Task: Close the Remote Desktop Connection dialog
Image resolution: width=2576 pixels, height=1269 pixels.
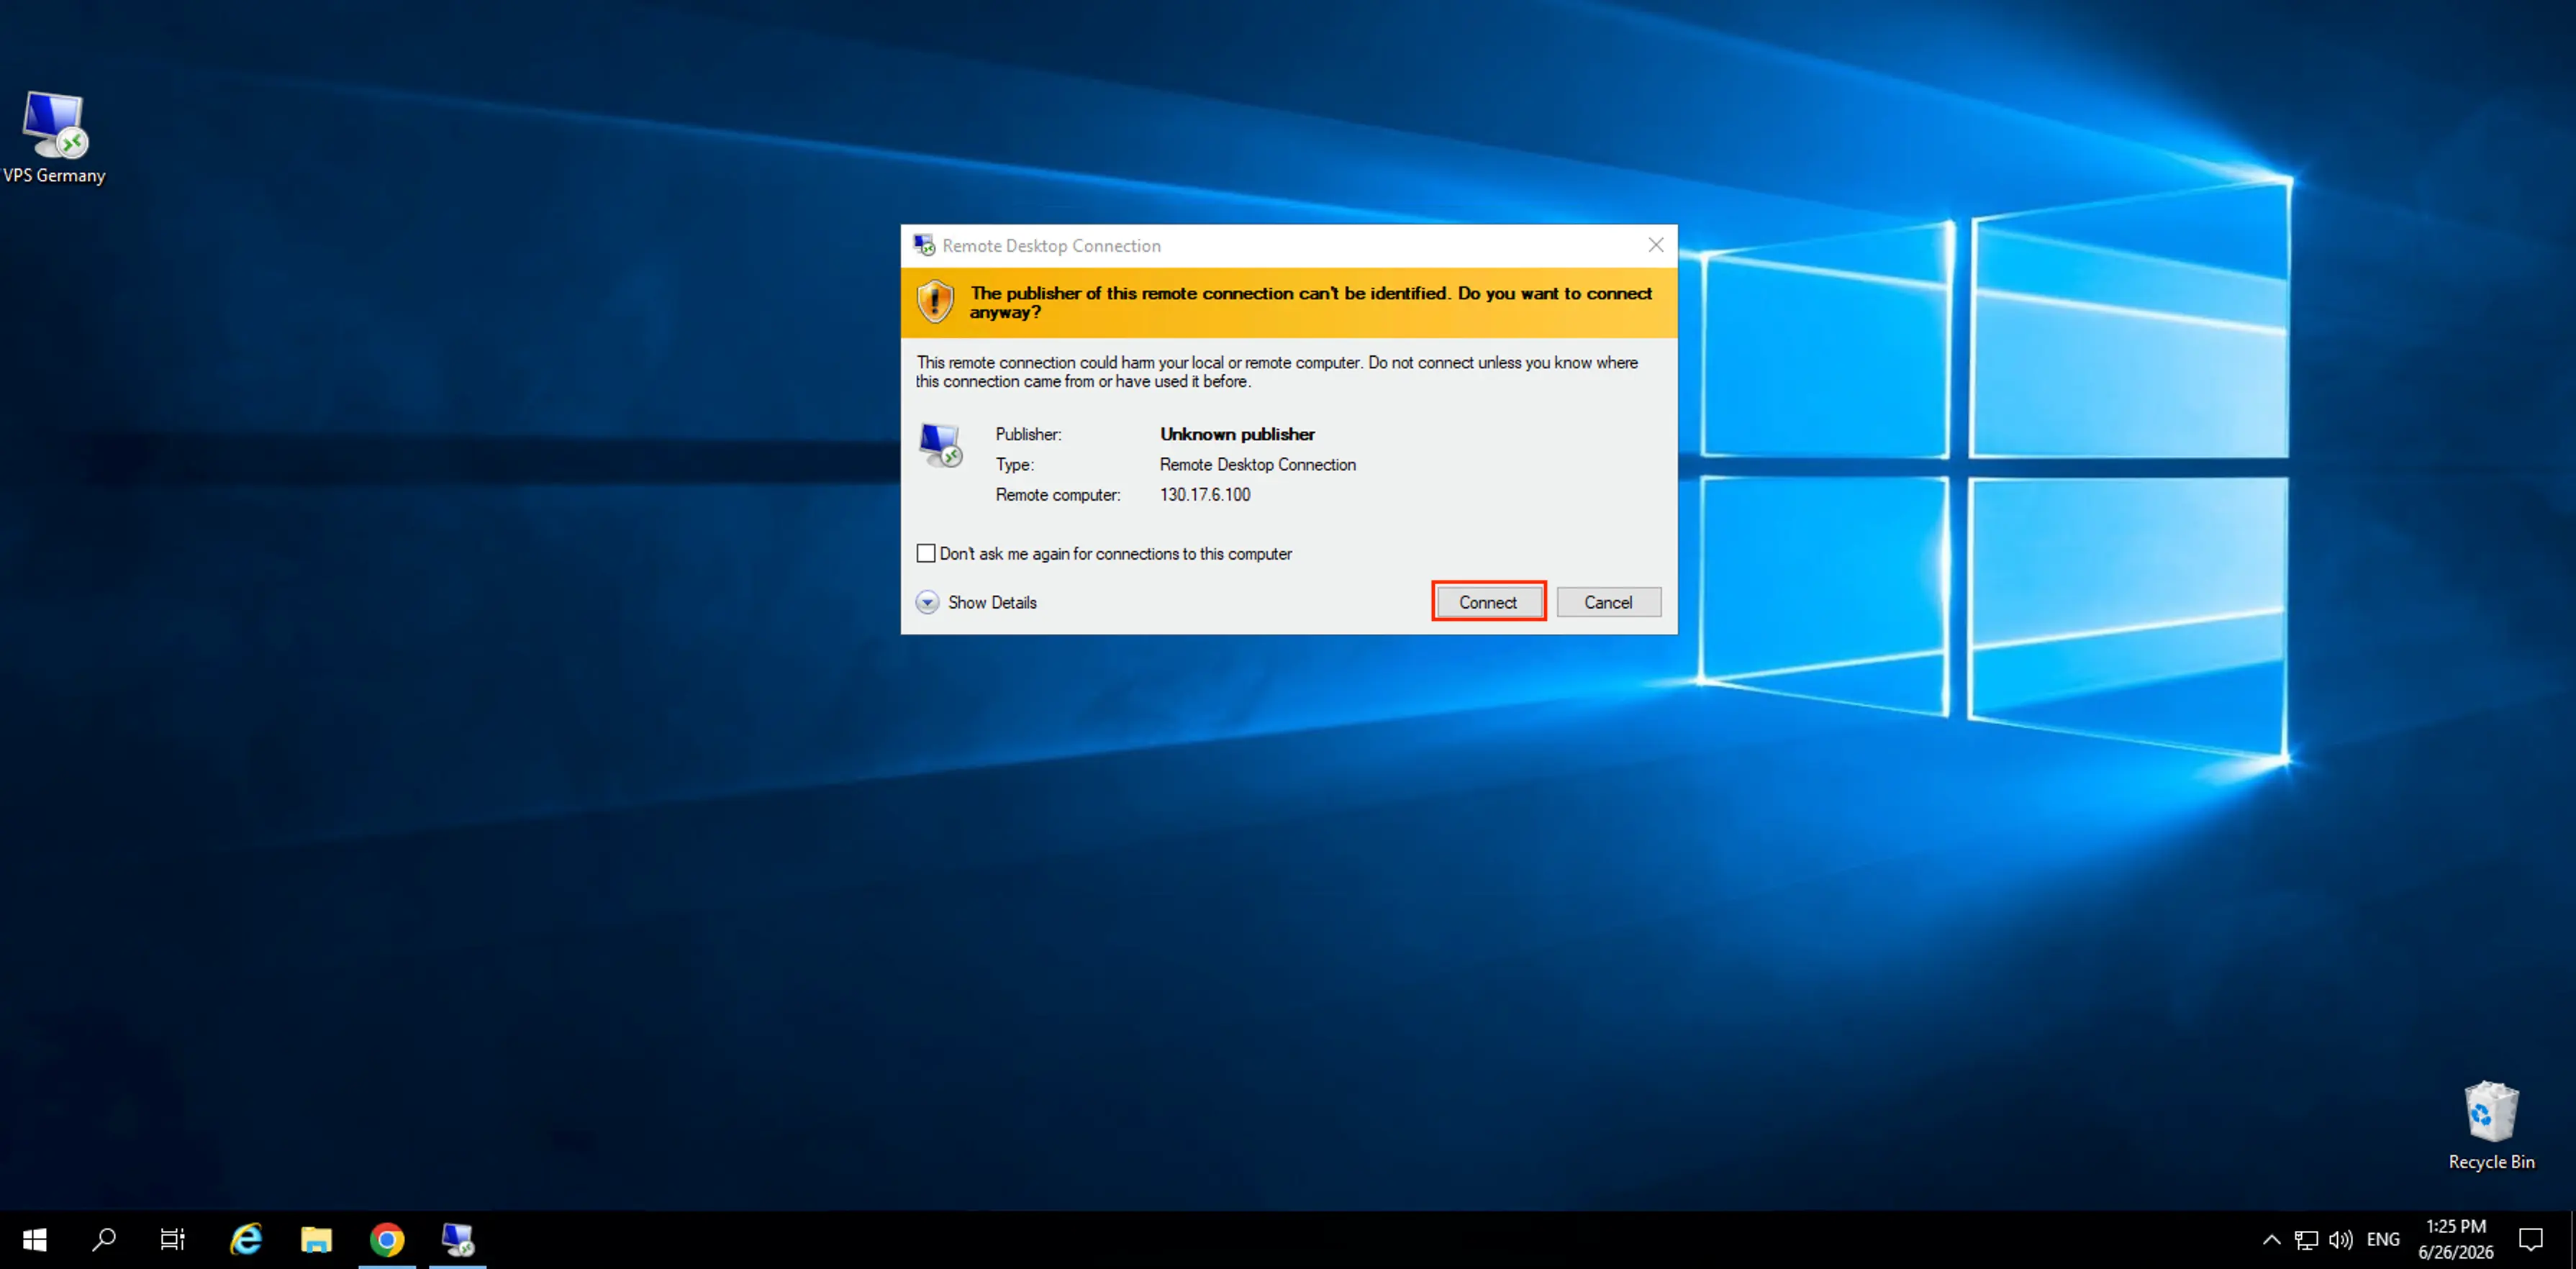Action: pos(1655,245)
